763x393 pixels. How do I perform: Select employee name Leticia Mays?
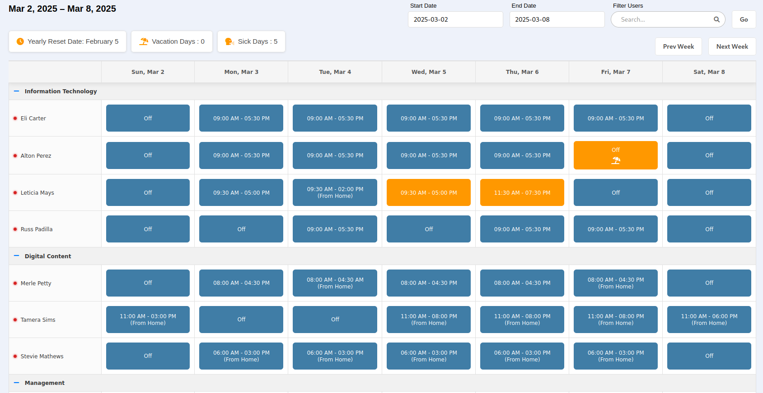[x=37, y=193]
